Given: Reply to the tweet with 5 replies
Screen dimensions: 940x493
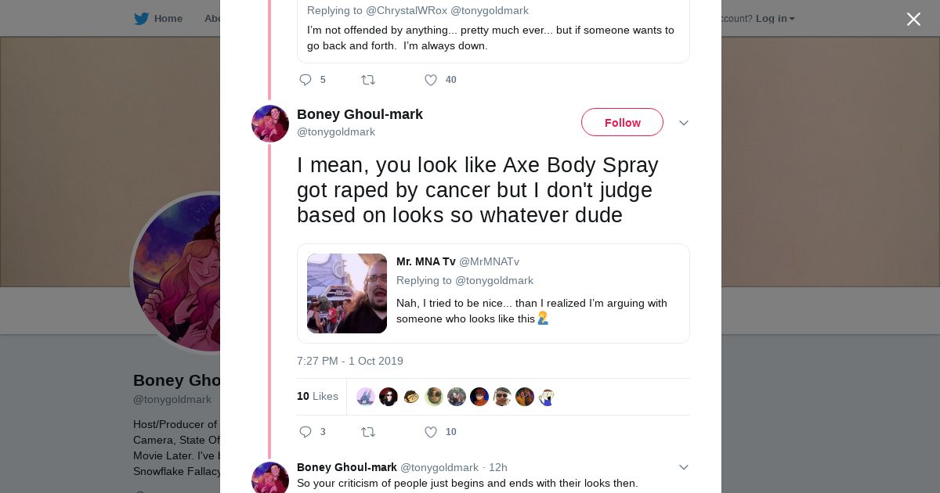Looking at the screenshot, I should click(x=305, y=80).
